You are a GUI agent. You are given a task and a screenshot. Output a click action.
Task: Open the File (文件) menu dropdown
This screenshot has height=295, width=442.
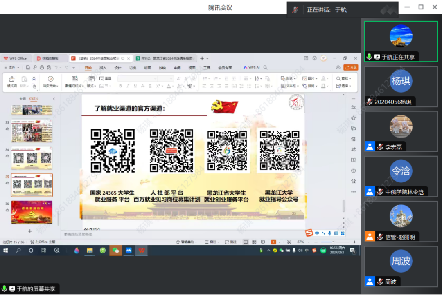pyautogui.click(x=12, y=68)
